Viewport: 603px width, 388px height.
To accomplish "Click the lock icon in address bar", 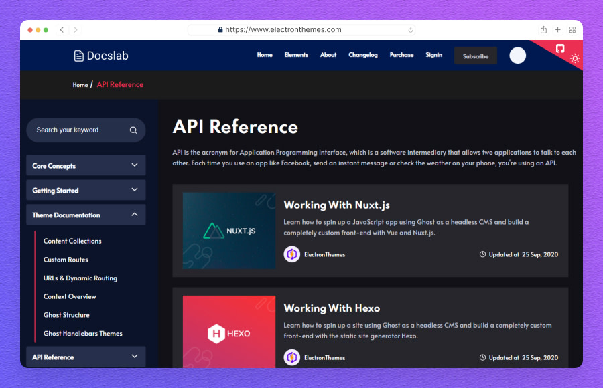I will (220, 29).
